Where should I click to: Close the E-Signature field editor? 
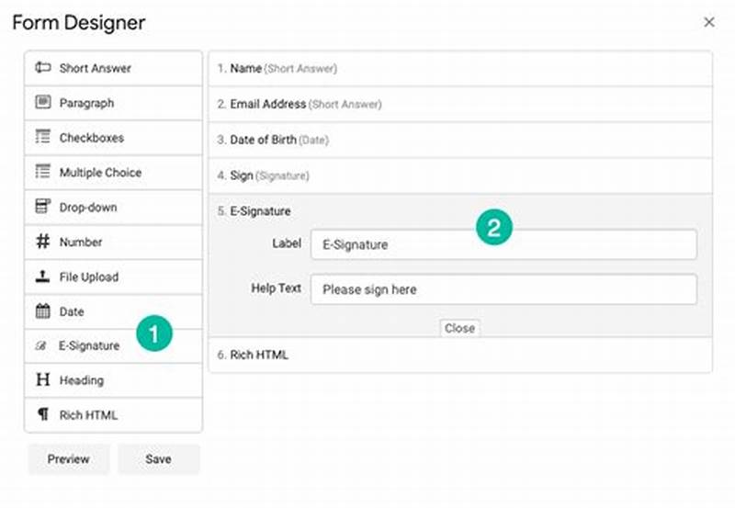pyautogui.click(x=459, y=328)
